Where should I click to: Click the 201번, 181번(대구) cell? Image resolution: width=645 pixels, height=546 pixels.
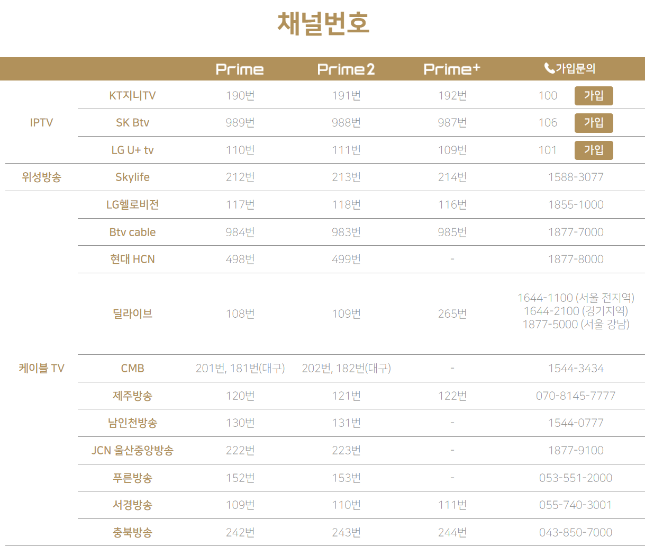pyautogui.click(x=240, y=369)
